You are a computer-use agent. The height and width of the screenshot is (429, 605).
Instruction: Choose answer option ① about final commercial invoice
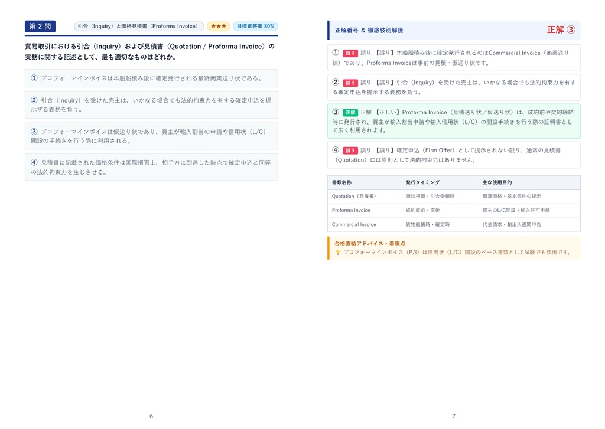(x=151, y=78)
